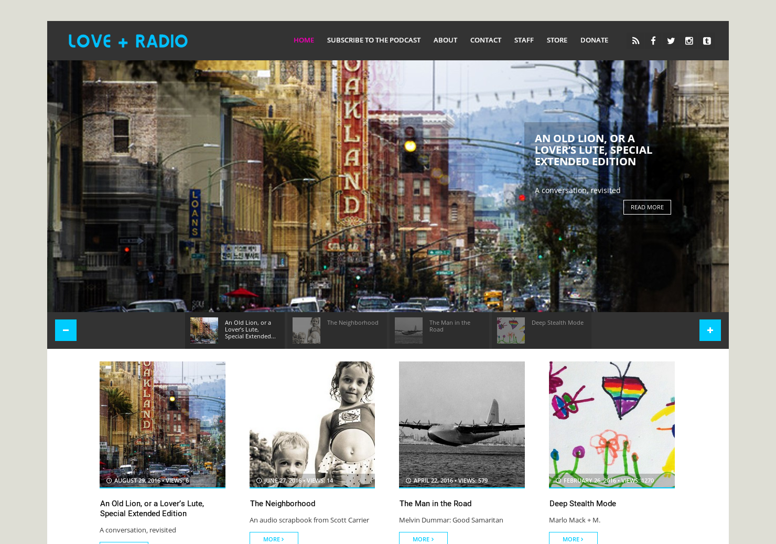Image resolution: width=776 pixels, height=544 pixels.
Task: Open the Tumblr icon
Action: point(707,40)
